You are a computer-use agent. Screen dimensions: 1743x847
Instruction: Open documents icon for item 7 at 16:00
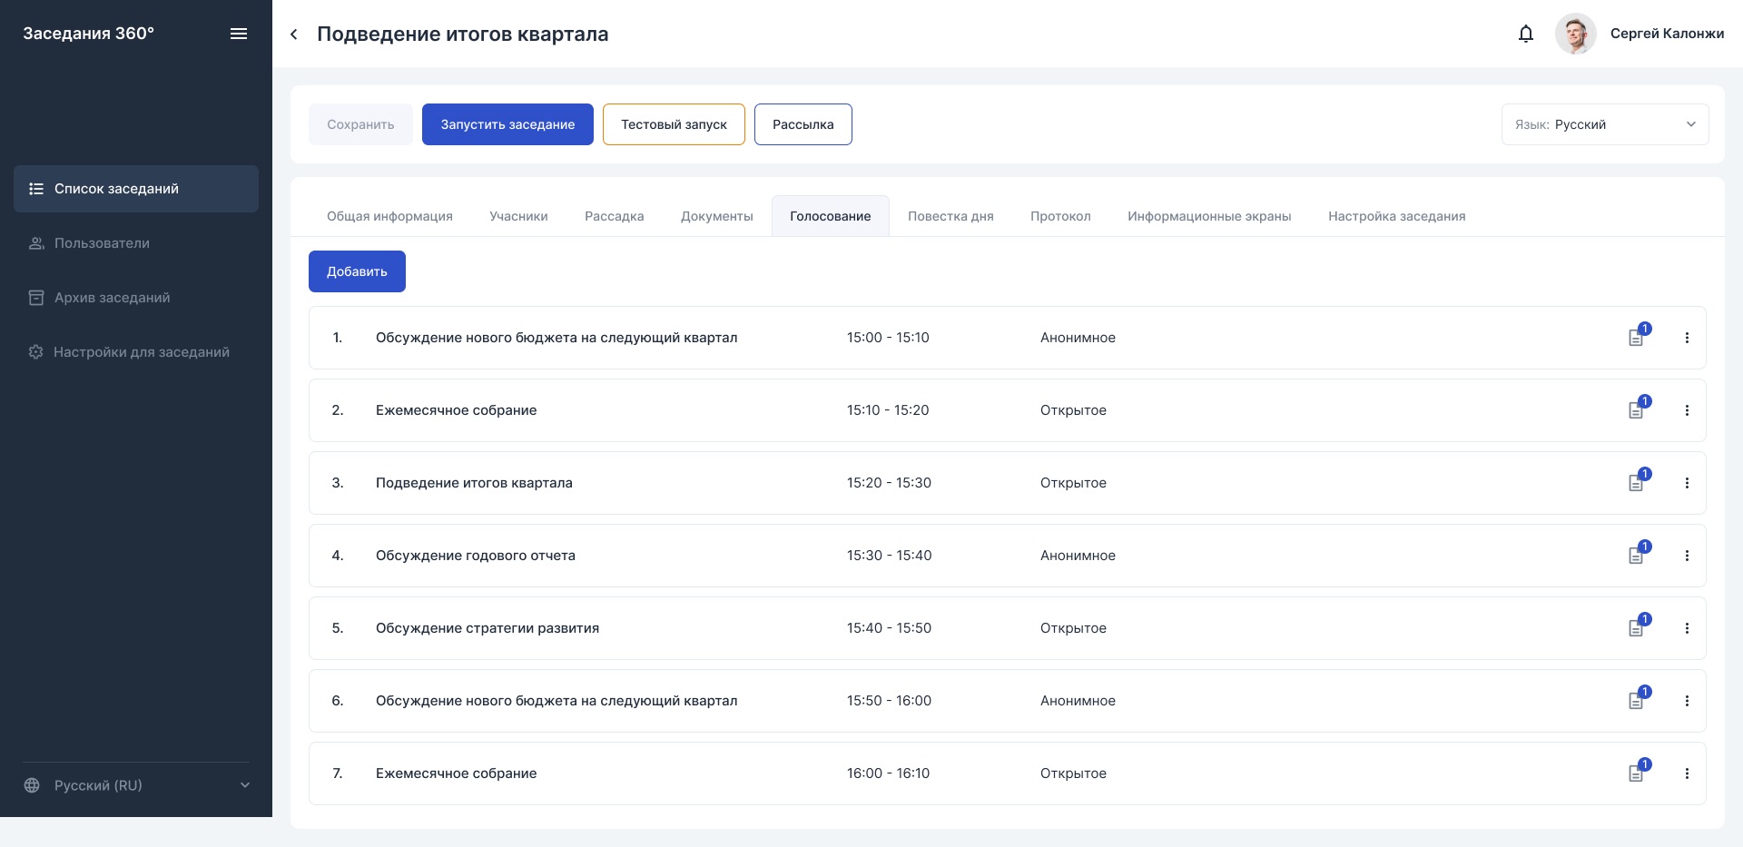[x=1637, y=773]
